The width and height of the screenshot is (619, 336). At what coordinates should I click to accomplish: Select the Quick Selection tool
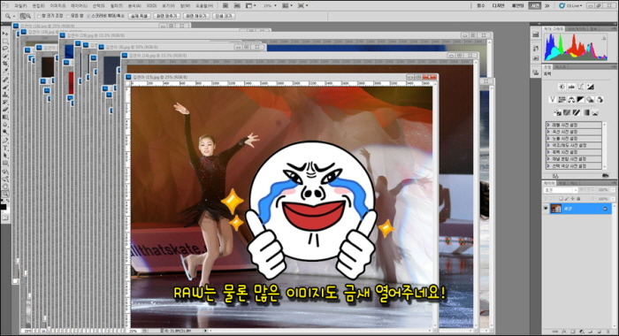click(x=5, y=56)
